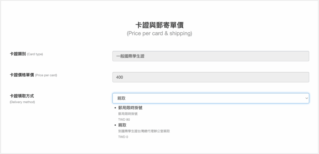Click the 到國際學生證台灣總代理辦公室親取 description
The width and height of the screenshot is (319, 154).
(x=144, y=131)
